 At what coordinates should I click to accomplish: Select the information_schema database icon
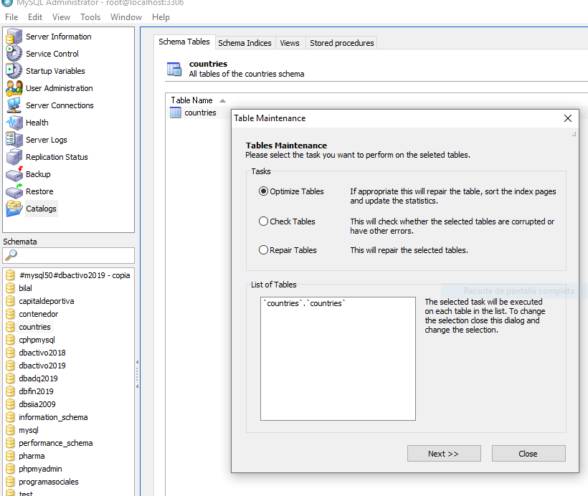pos(10,417)
